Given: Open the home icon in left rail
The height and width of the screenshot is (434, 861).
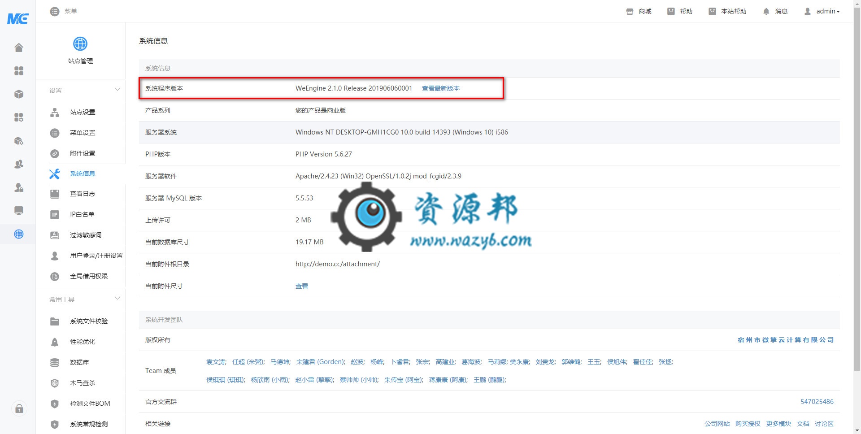Looking at the screenshot, I should coord(19,48).
